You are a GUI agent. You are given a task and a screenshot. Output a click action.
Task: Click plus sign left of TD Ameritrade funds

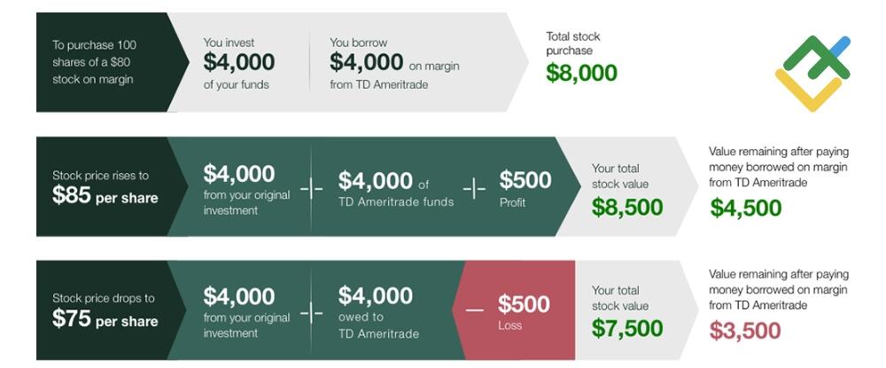pos(311,189)
